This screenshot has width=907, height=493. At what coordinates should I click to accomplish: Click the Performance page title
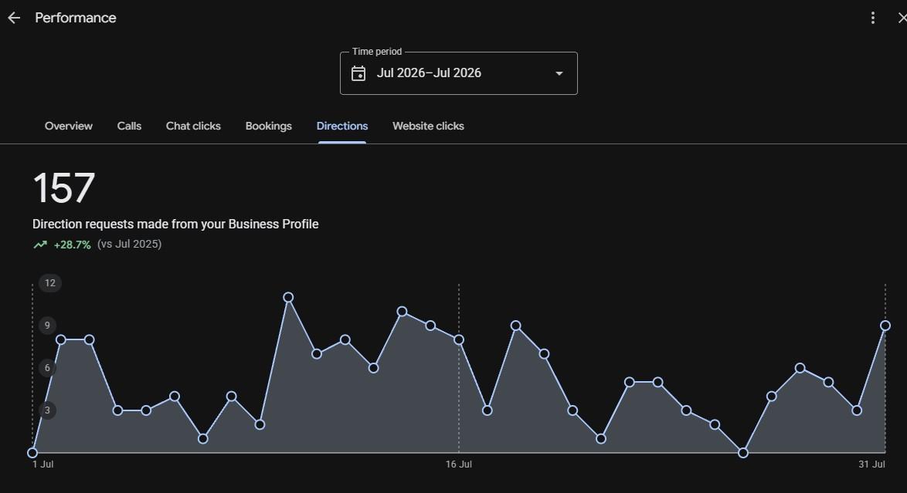point(76,18)
